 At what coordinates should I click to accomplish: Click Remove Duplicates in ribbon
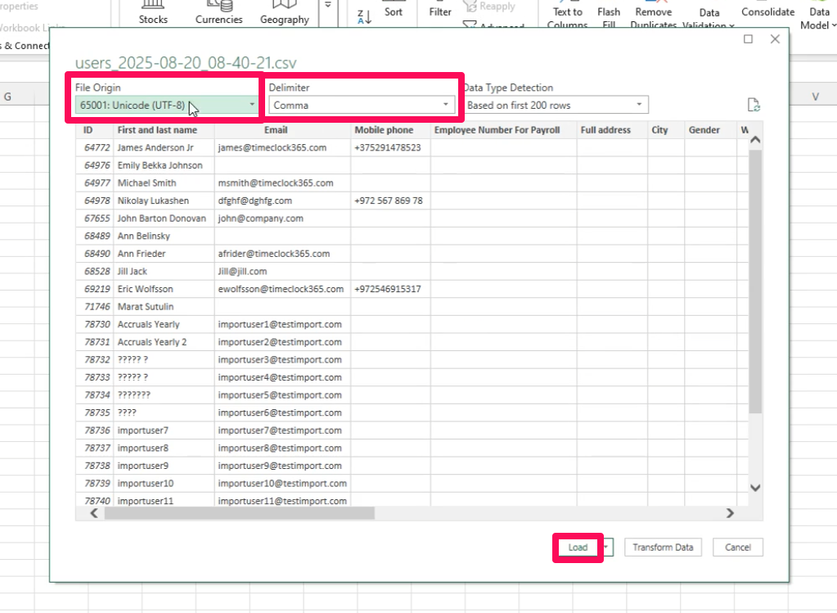pyautogui.click(x=653, y=17)
